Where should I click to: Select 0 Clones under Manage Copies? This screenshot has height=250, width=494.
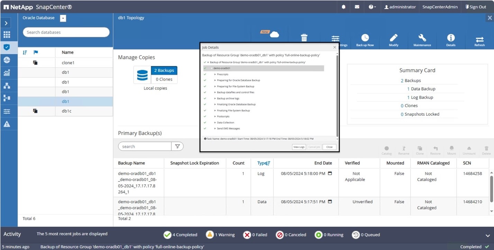164,79
